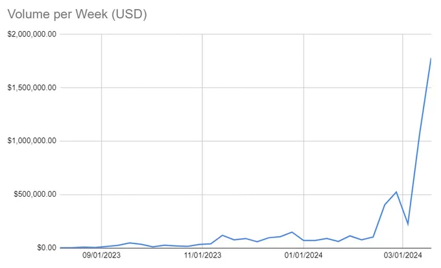Click the horizontal gridline at $1,000,000.00
441x268 pixels.
[x=245, y=141]
